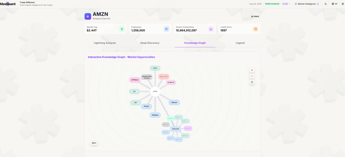Toggle dark mode with the moon icon
345x157 pixels.
pyautogui.click(x=326, y=4)
